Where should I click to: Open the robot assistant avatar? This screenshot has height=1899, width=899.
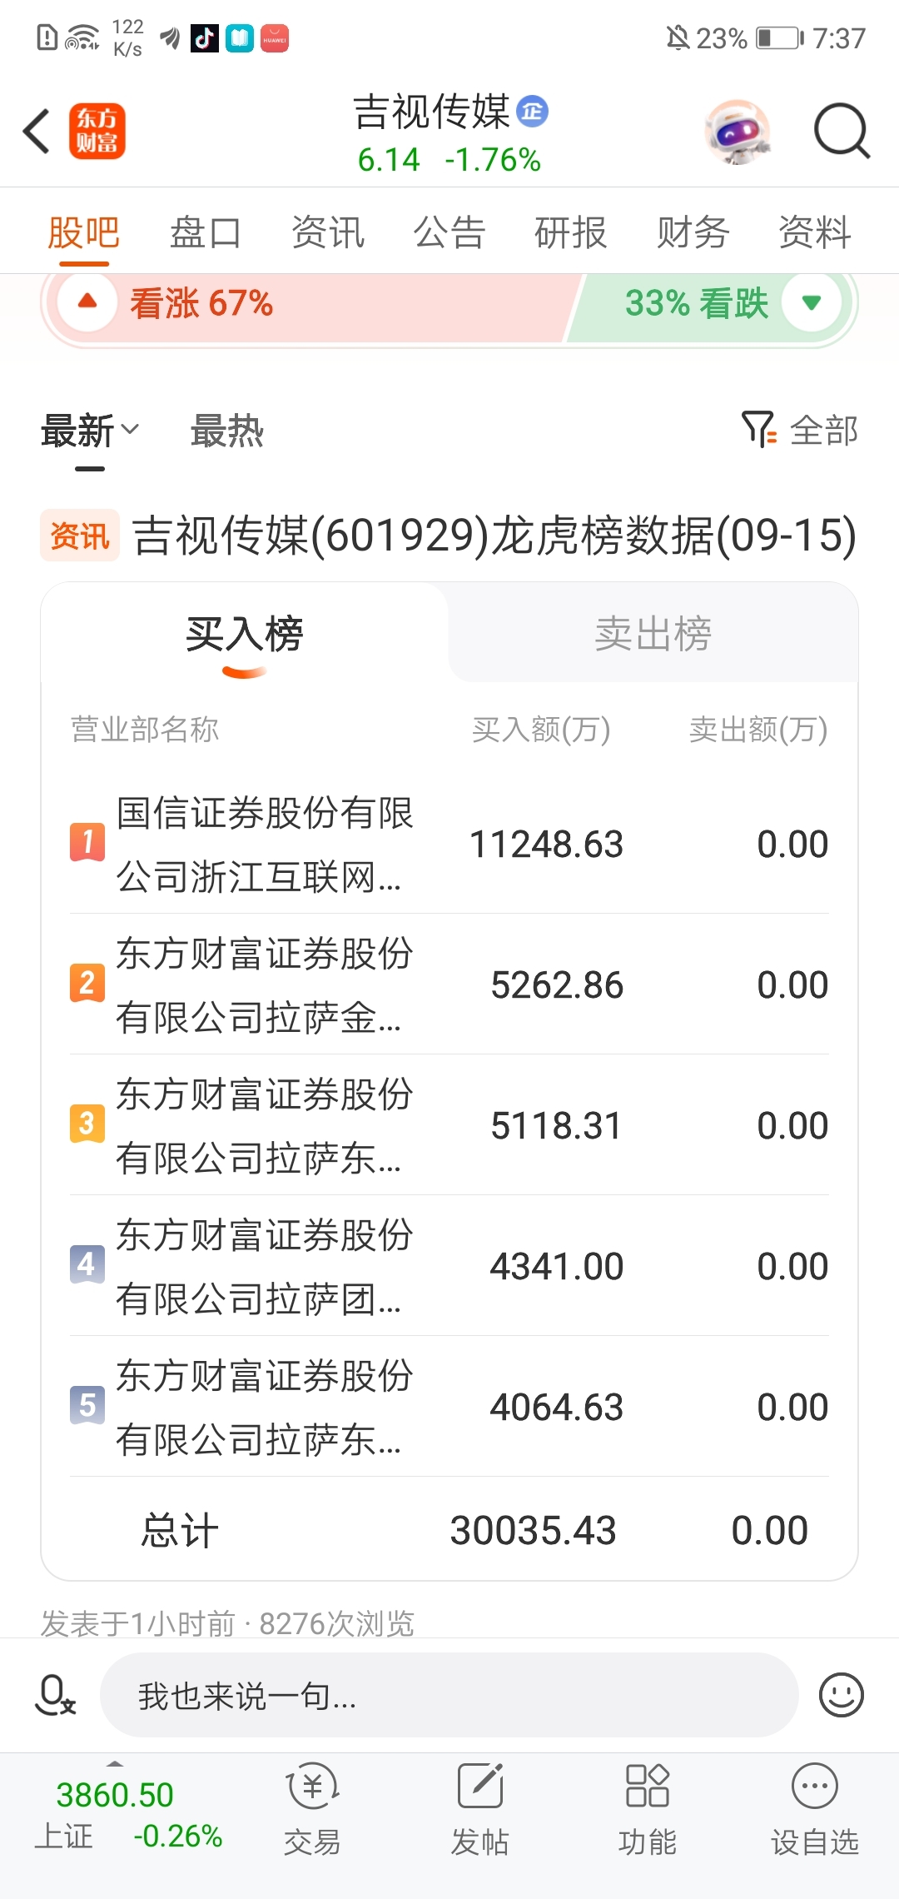pyautogui.click(x=737, y=132)
